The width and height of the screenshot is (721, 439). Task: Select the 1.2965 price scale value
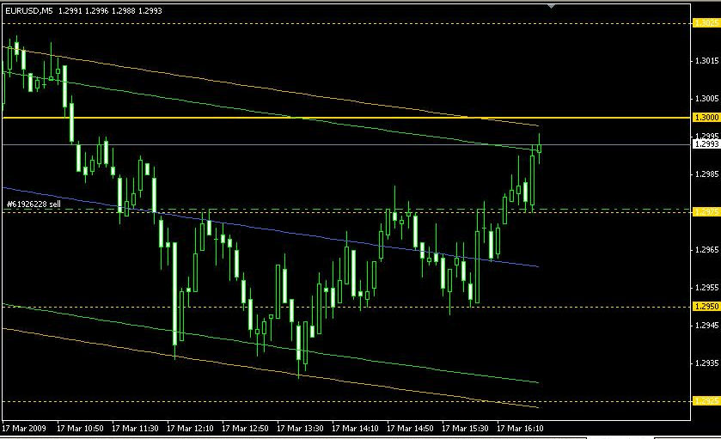click(706, 250)
